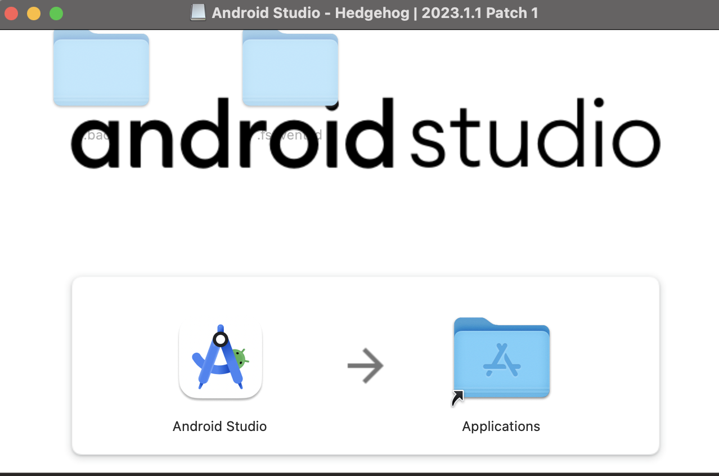
Task: Click the 'Applications' label under folder
Action: tap(501, 426)
